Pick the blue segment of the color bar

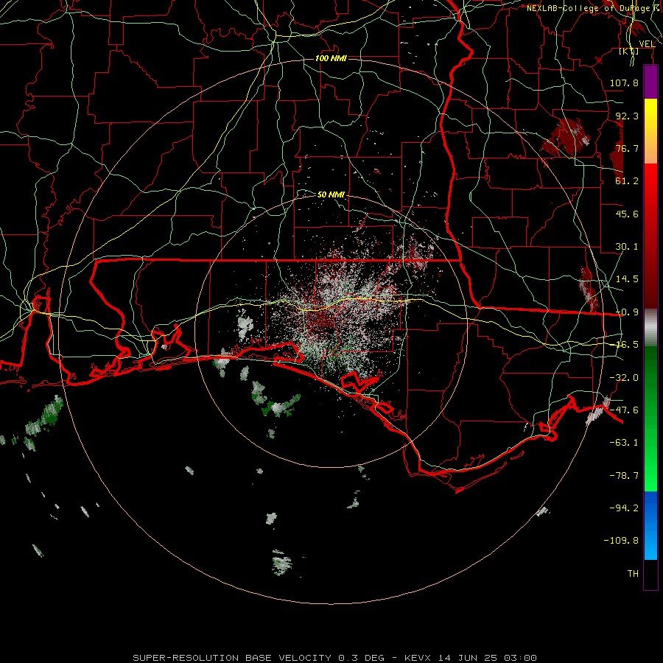650,525
